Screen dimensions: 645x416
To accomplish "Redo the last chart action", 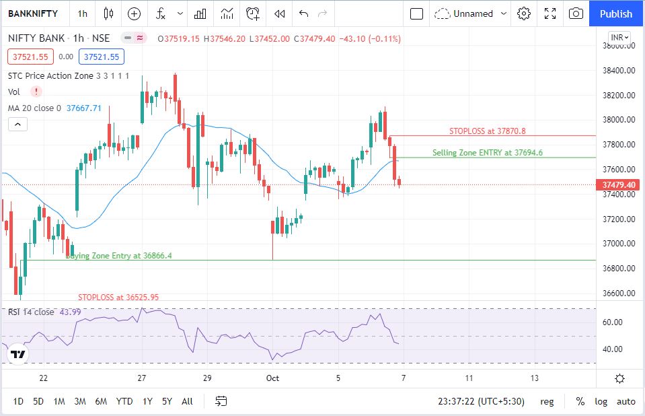I will point(323,13).
